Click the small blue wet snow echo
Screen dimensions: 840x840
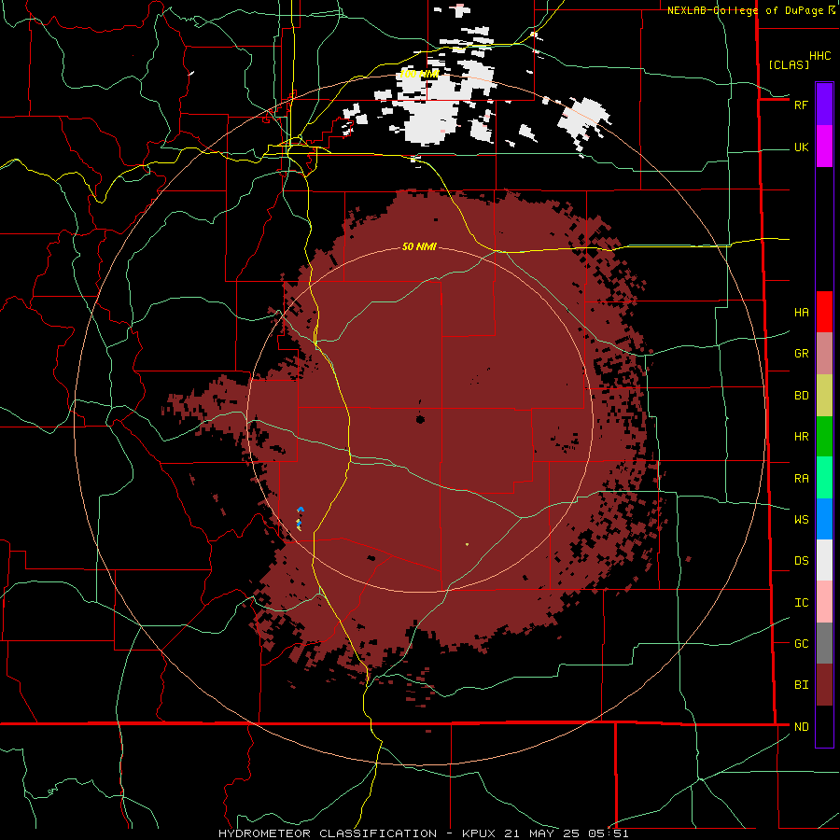coord(301,509)
